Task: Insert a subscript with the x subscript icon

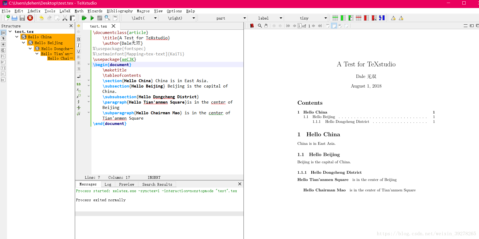Action: coord(79,90)
